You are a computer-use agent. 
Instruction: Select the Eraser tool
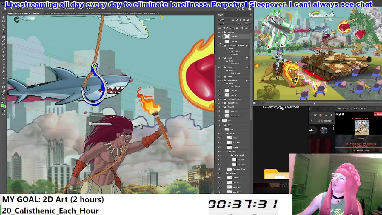pyautogui.click(x=4, y=60)
